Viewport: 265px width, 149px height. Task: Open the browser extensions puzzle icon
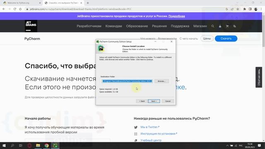tap(245, 9)
